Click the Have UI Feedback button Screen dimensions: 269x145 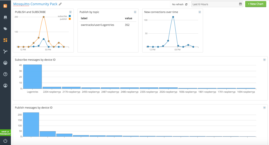(x=5, y=133)
